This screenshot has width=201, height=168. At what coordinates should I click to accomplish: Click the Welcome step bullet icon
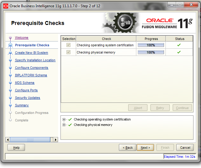point(11,38)
